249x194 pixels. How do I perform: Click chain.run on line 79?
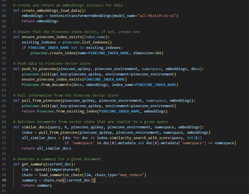pyautogui.click(x=53, y=180)
